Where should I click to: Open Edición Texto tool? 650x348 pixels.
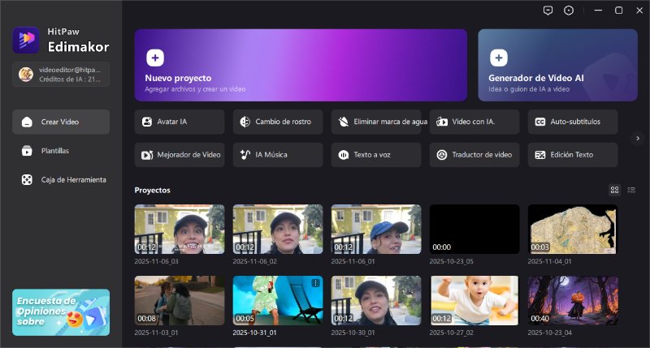(x=573, y=155)
